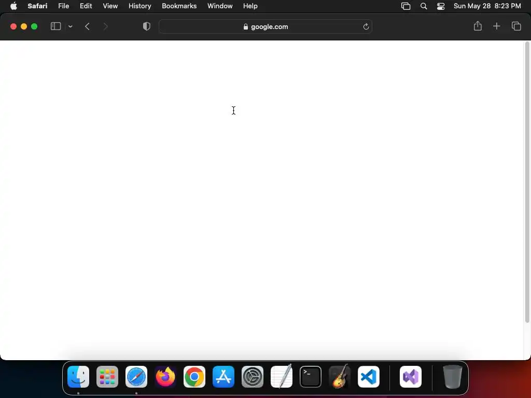Open the History menu
This screenshot has width=531, height=398.
[140, 6]
